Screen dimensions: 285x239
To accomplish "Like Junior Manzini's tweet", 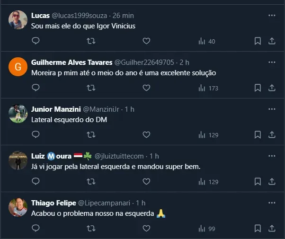I will pos(146,135).
